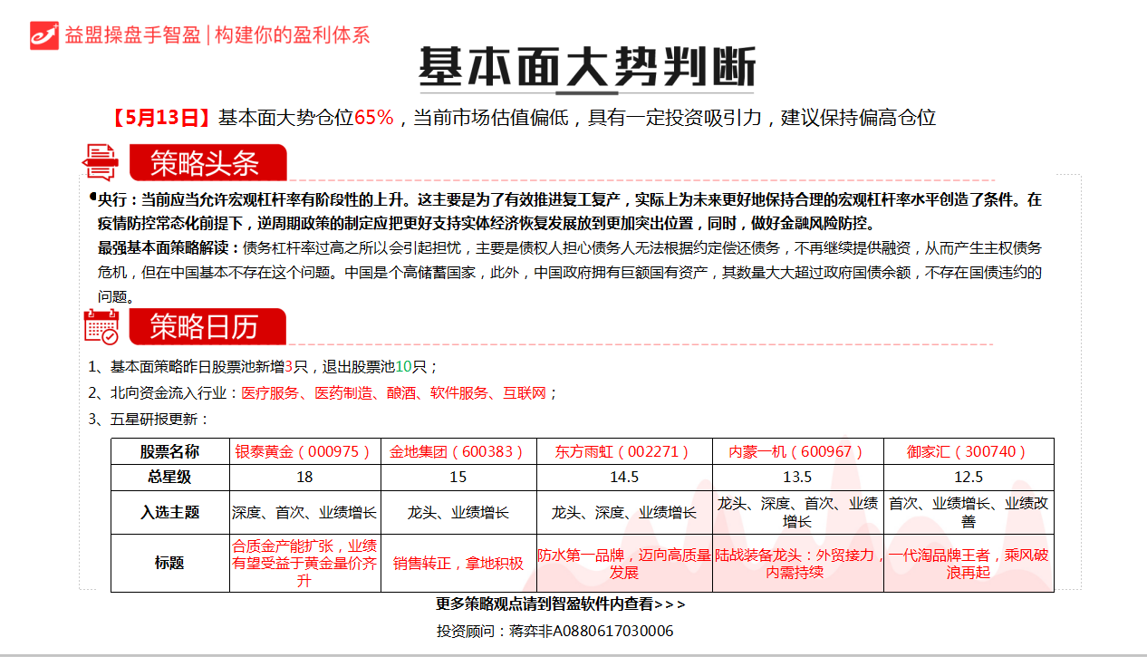Open the 内蒙一机（600967）stock link

click(x=796, y=451)
